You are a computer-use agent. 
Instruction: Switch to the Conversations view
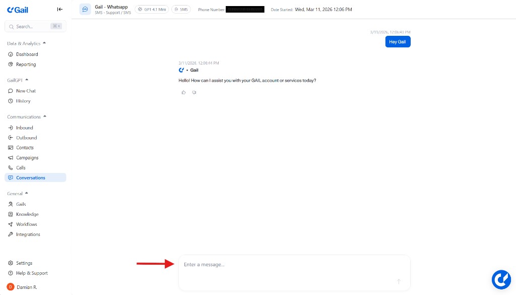click(x=30, y=178)
